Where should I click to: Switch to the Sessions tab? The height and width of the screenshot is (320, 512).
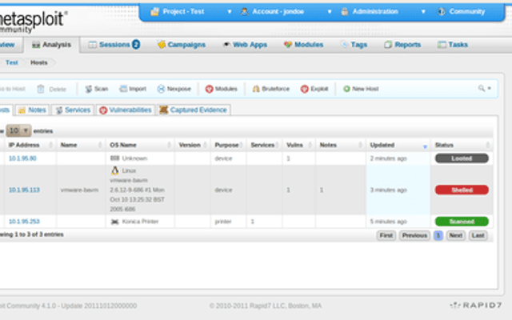(114, 45)
